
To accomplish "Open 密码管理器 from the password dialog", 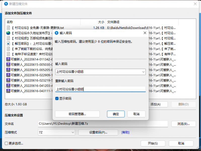I will coord(77,114).
